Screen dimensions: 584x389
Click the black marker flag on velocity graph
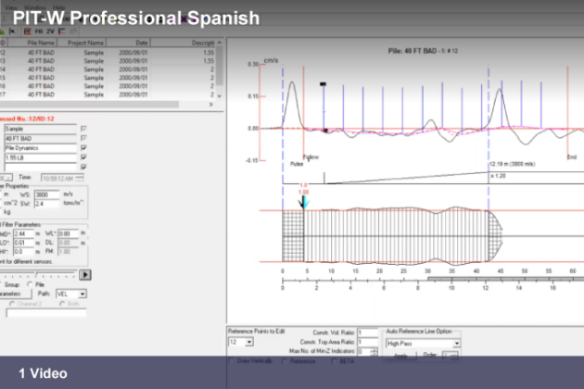(x=323, y=84)
